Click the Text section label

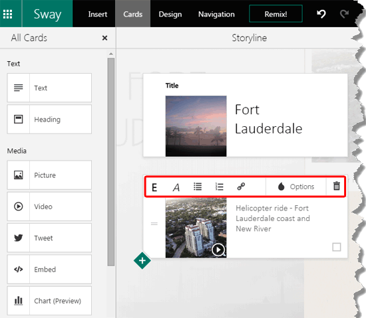(x=13, y=64)
